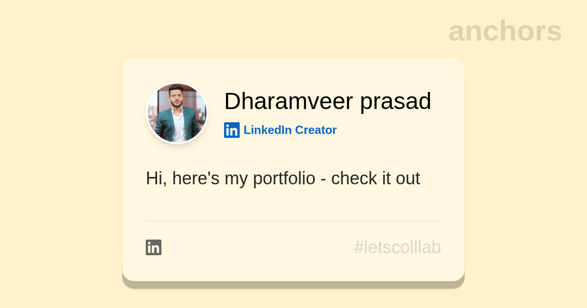Click the portfolio bio sentence

point(283,178)
